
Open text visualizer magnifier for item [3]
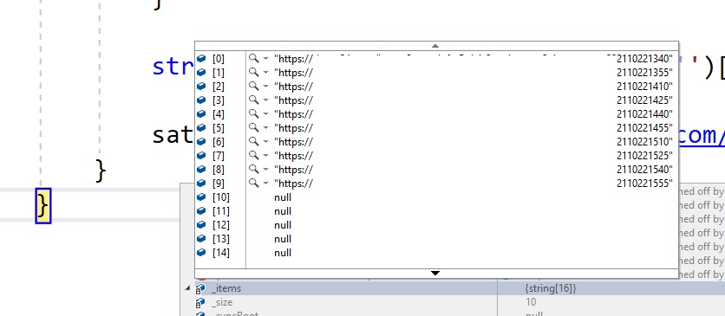tap(253, 100)
